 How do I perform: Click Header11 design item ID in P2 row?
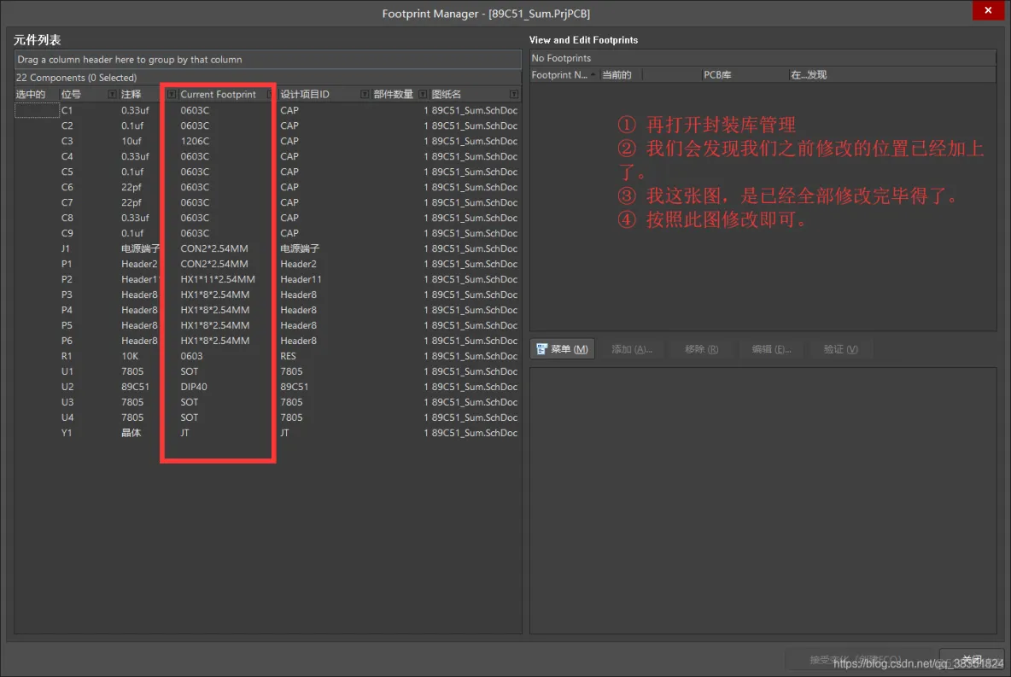tap(301, 279)
